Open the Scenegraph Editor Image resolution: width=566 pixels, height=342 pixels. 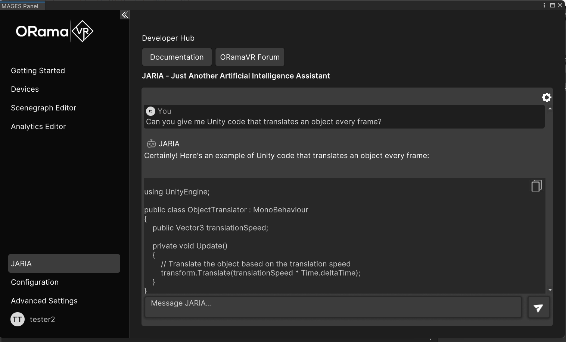pos(44,108)
